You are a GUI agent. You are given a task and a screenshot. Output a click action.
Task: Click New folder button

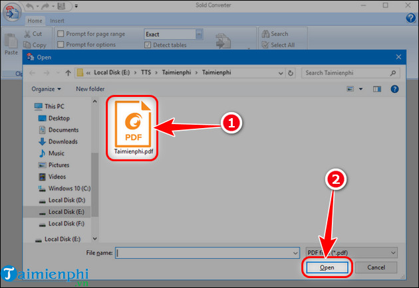pyautogui.click(x=90, y=89)
